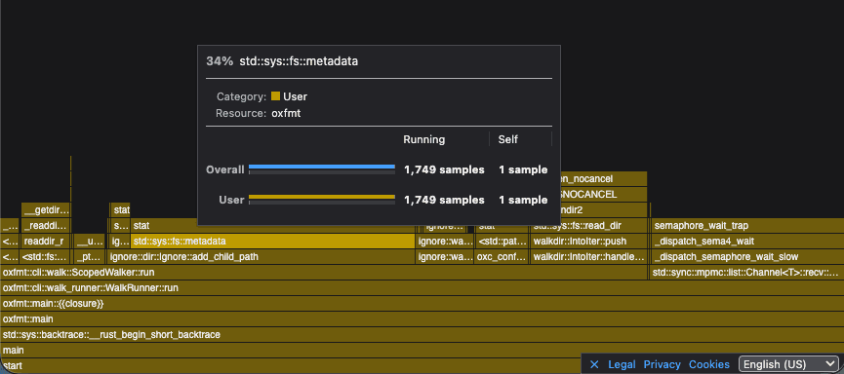This screenshot has height=374, width=844.
Task: Open the Privacy link in the footer
Action: [663, 364]
